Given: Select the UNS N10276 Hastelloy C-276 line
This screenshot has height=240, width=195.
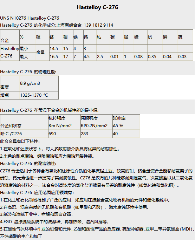Looking at the screenshot, I should click(30, 18).
